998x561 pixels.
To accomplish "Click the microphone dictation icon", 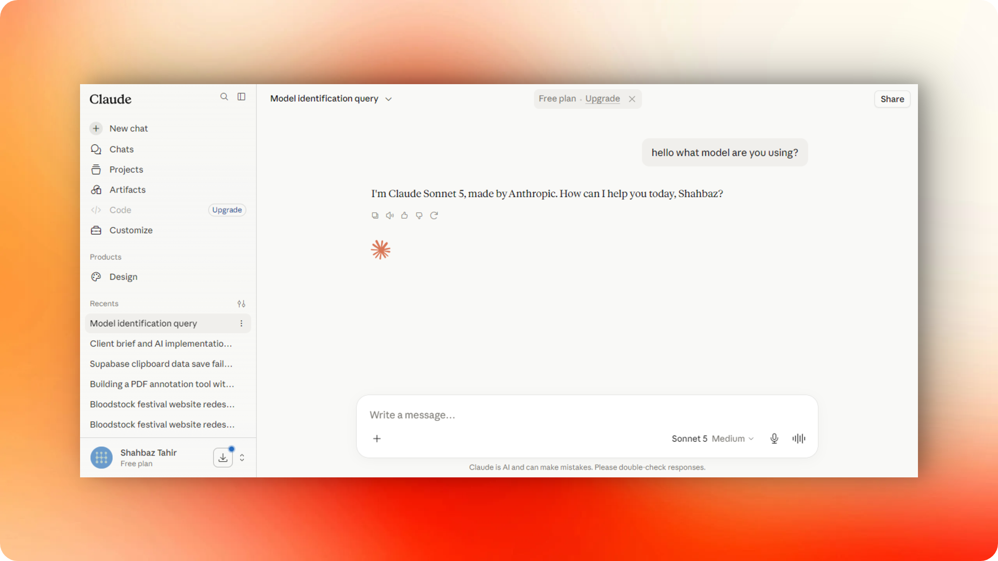I will point(774,439).
